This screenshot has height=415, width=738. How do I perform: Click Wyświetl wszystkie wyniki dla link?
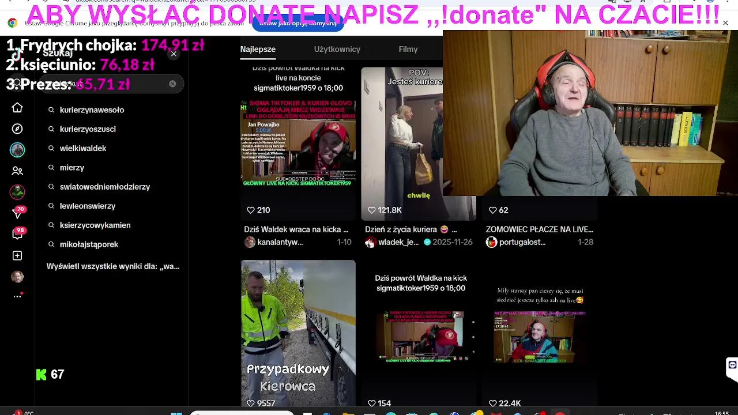tap(113, 266)
